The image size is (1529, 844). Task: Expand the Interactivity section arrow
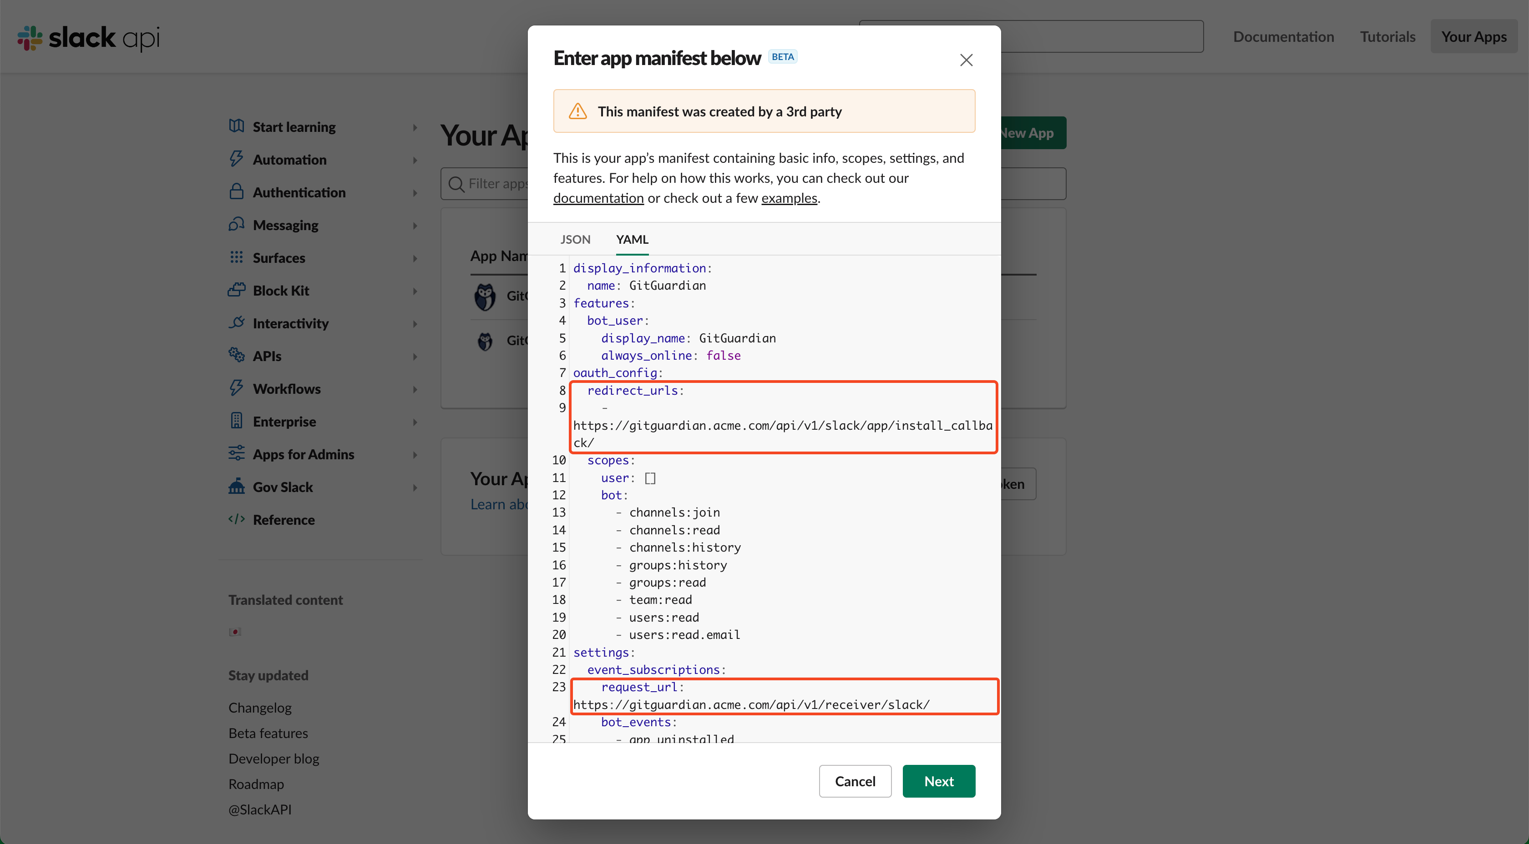point(415,323)
